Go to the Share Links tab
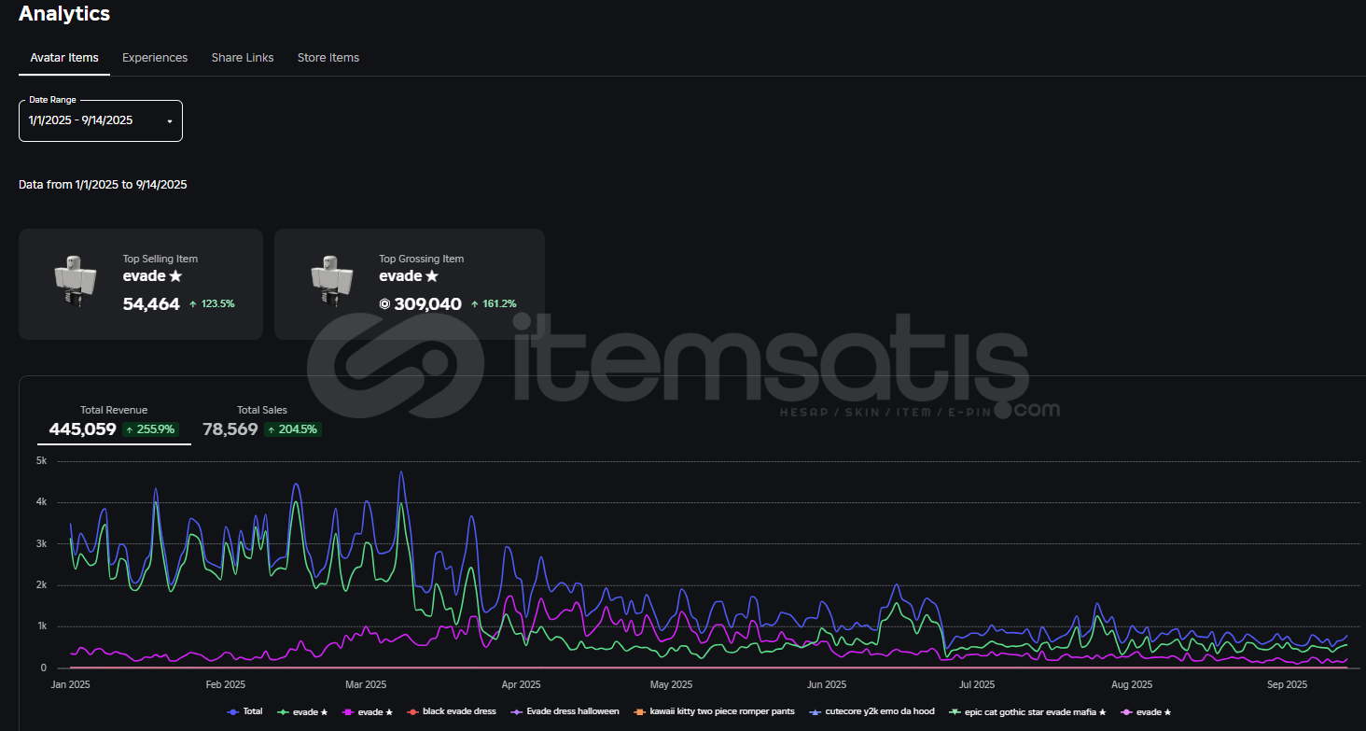 [243, 58]
